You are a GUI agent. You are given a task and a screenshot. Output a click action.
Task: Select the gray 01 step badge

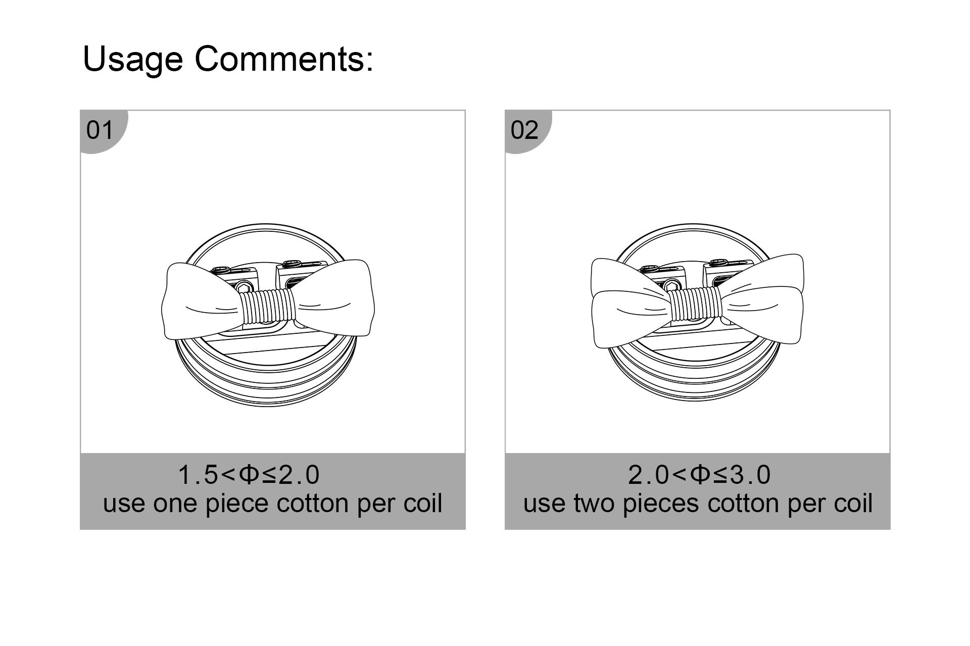pos(100,130)
